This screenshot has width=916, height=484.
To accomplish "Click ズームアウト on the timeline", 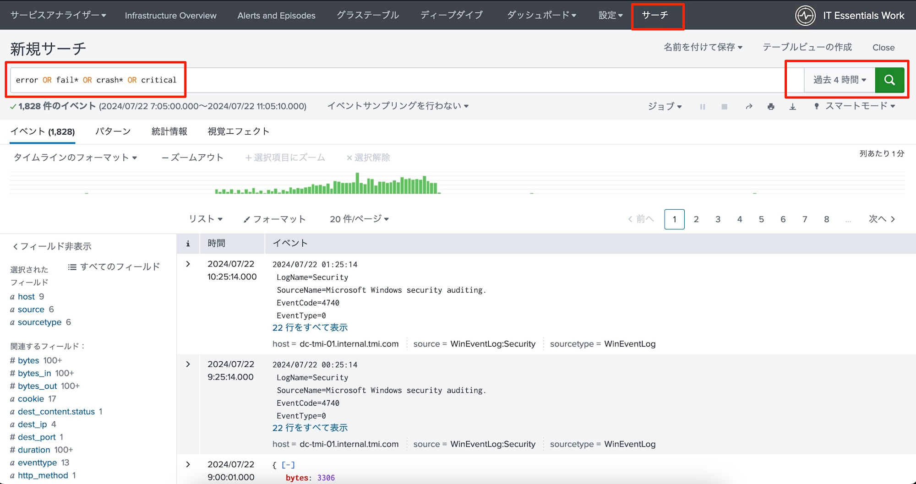I will pyautogui.click(x=192, y=158).
